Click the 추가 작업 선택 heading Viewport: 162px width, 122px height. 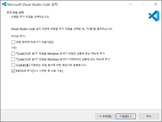(x=15, y=12)
